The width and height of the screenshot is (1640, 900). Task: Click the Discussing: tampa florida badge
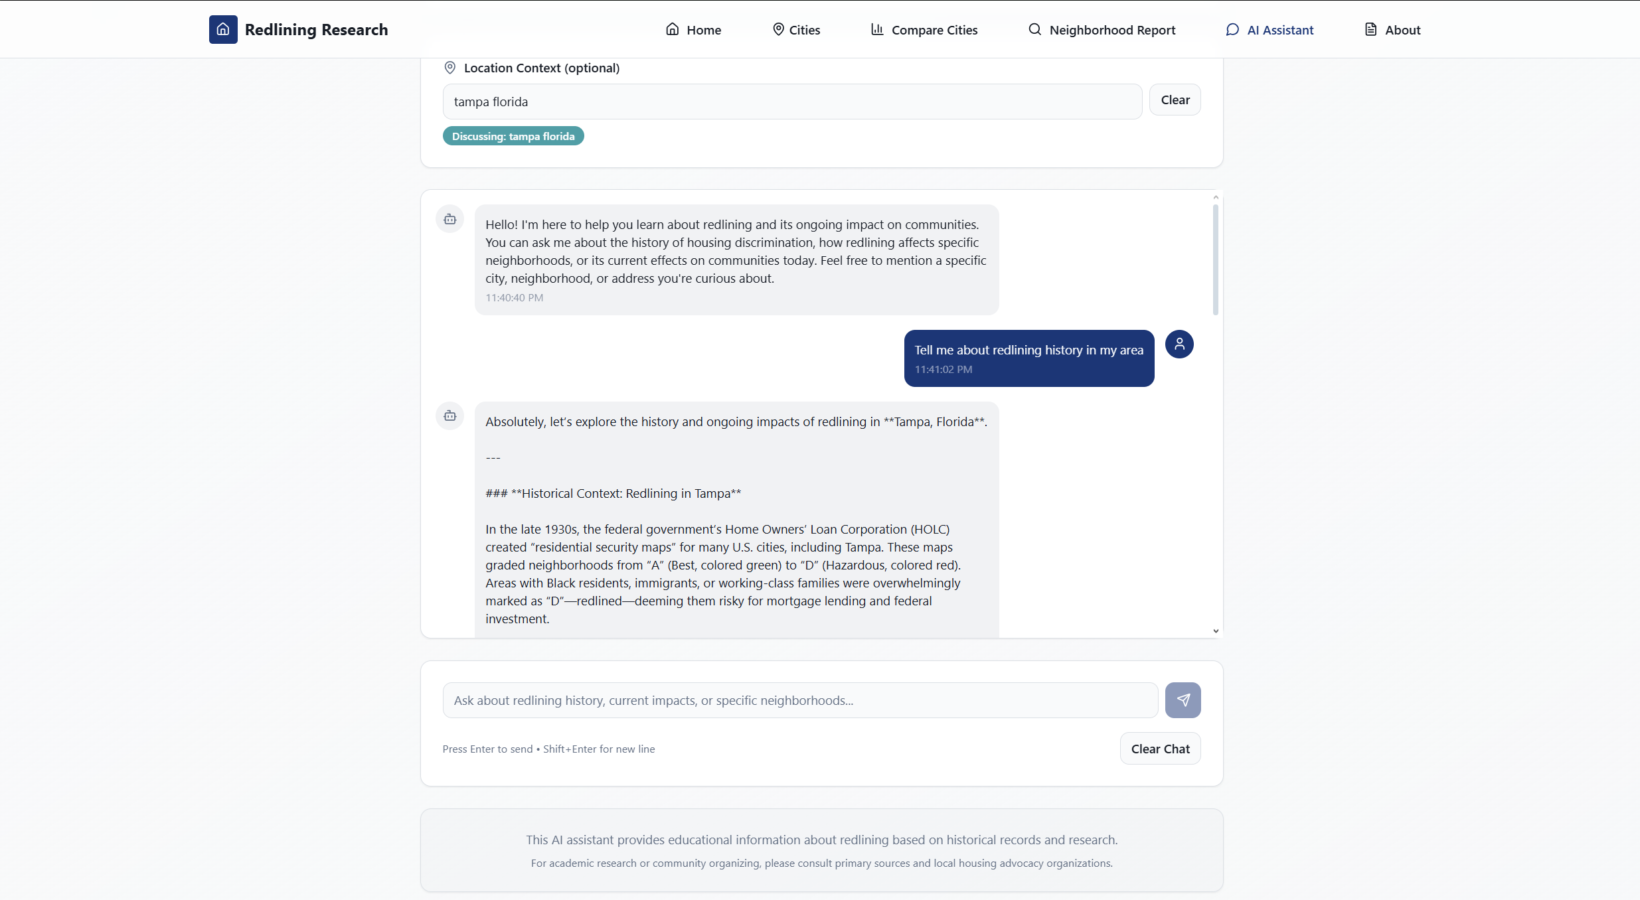[x=513, y=136]
